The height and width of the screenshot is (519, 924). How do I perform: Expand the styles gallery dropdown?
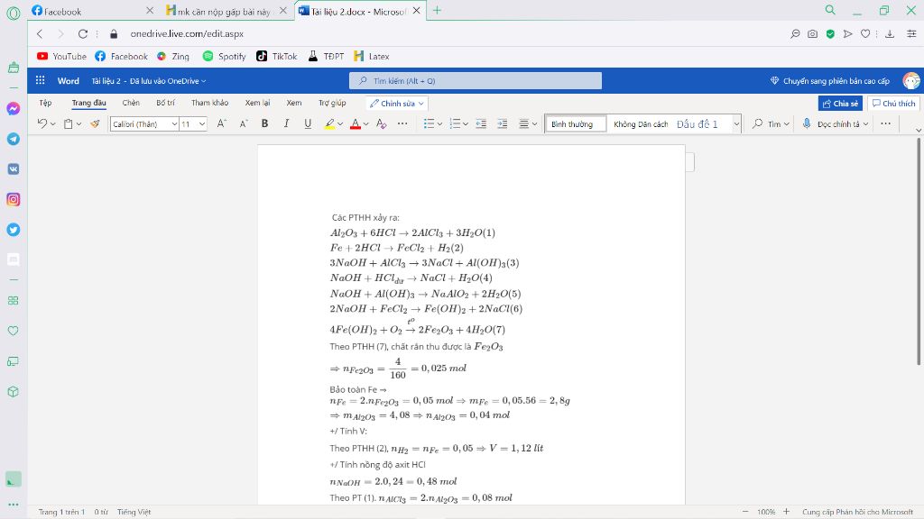(736, 124)
